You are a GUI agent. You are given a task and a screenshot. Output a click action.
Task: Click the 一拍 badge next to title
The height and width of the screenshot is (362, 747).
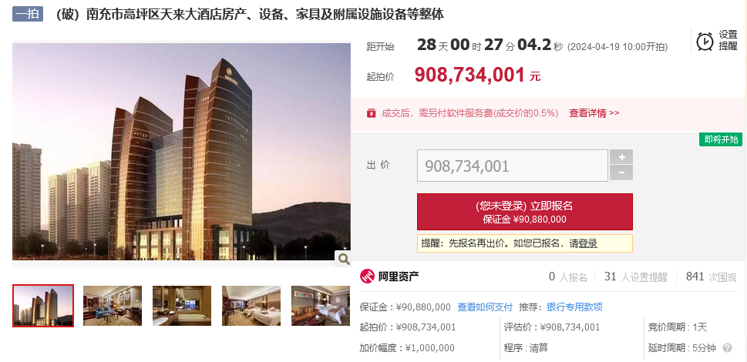tap(28, 15)
